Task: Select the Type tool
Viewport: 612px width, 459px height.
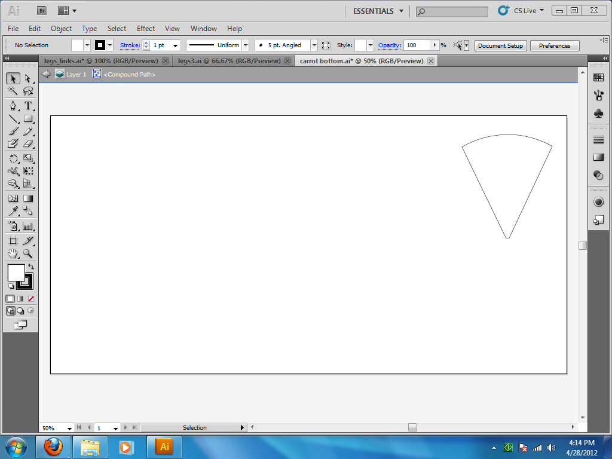Action: coord(27,106)
